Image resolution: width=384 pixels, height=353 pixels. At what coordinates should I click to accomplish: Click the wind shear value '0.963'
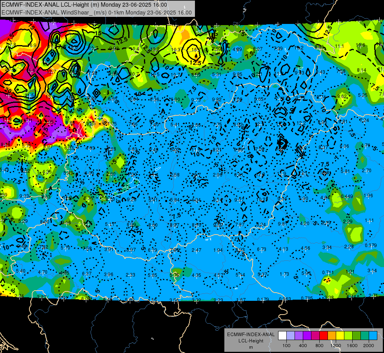[x=285, y=299]
